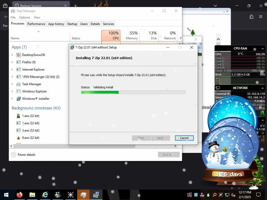This screenshot has width=267, height=200.
Task: Open File Explorer from the taskbar
Action: [x=32, y=195]
